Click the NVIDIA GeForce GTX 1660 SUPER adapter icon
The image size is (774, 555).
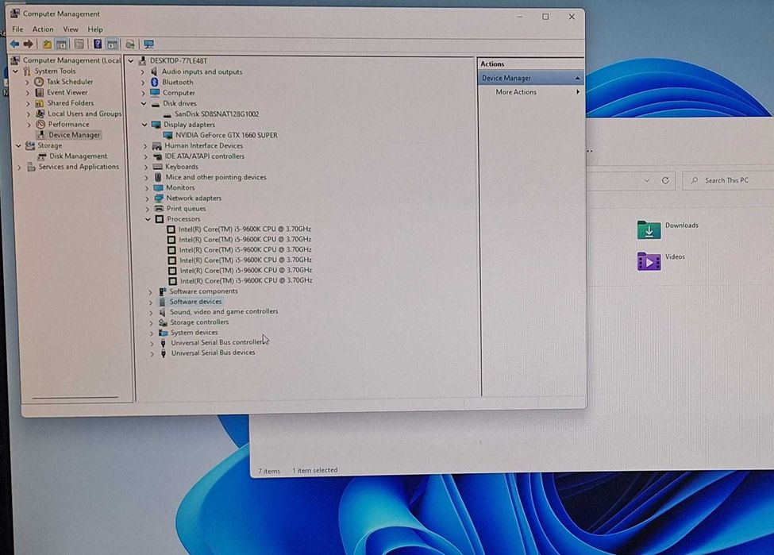[168, 135]
